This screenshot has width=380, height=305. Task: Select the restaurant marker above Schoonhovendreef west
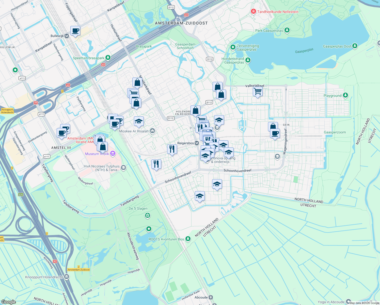pyautogui.click(x=156, y=164)
